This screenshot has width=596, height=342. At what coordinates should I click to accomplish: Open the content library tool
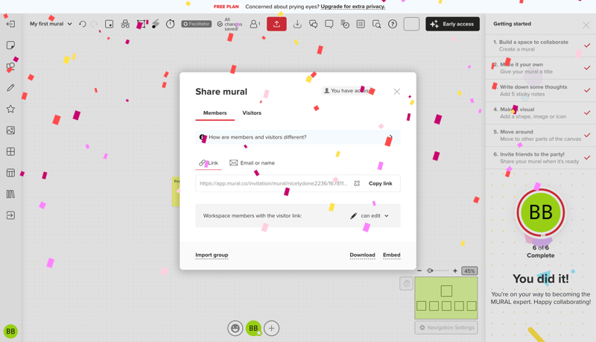[x=10, y=194]
